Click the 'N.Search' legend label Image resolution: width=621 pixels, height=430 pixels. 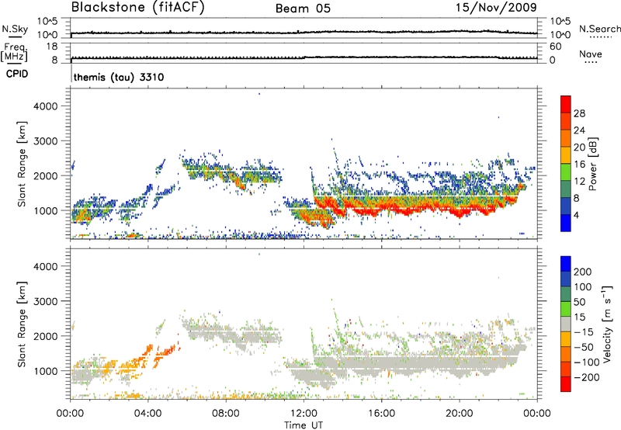[599, 29]
